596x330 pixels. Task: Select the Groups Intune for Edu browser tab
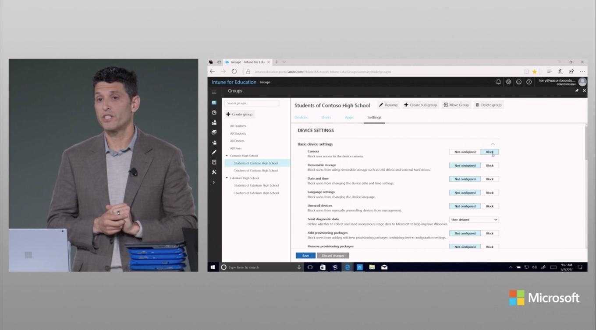click(x=247, y=62)
